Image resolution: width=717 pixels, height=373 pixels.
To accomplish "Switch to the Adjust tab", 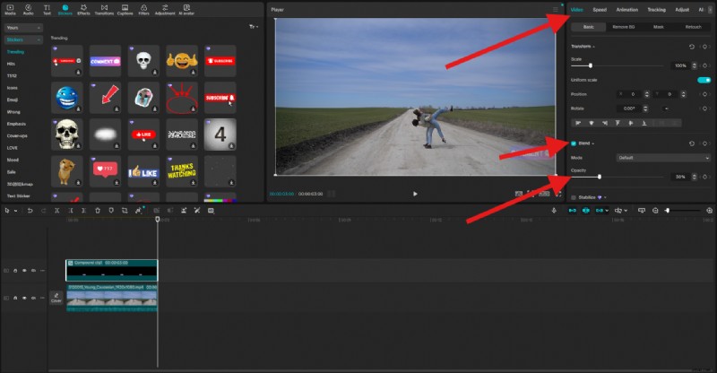I will [682, 10].
